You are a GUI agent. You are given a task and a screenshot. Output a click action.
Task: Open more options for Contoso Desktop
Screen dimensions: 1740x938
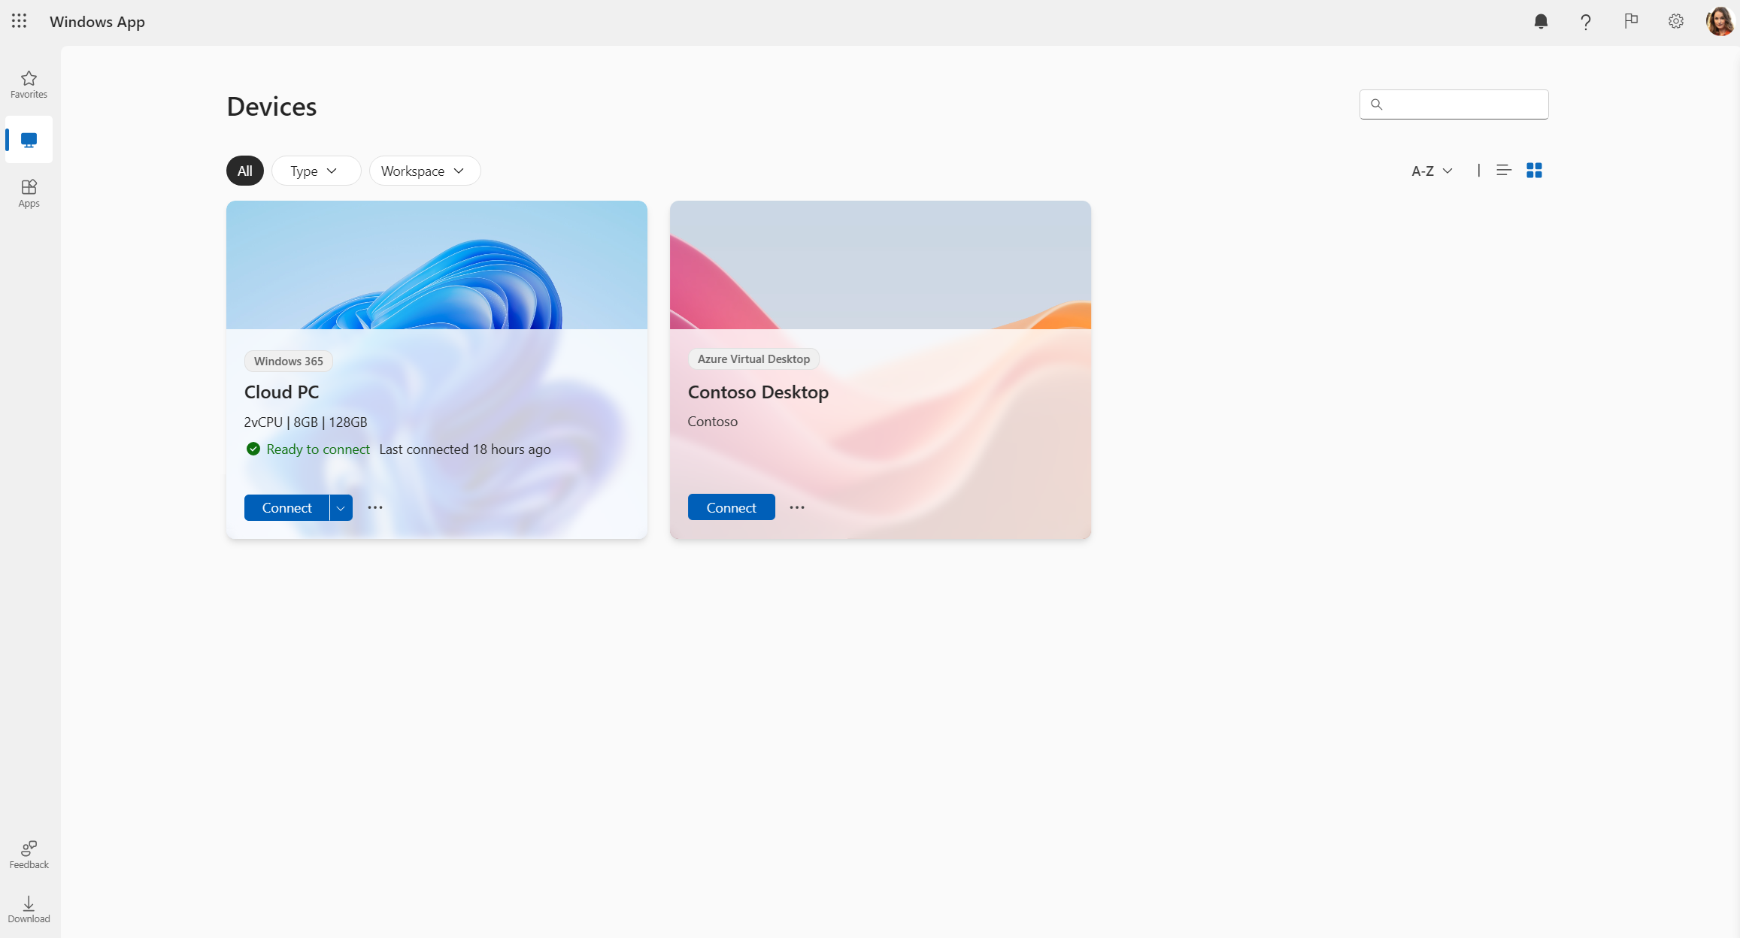pos(797,507)
